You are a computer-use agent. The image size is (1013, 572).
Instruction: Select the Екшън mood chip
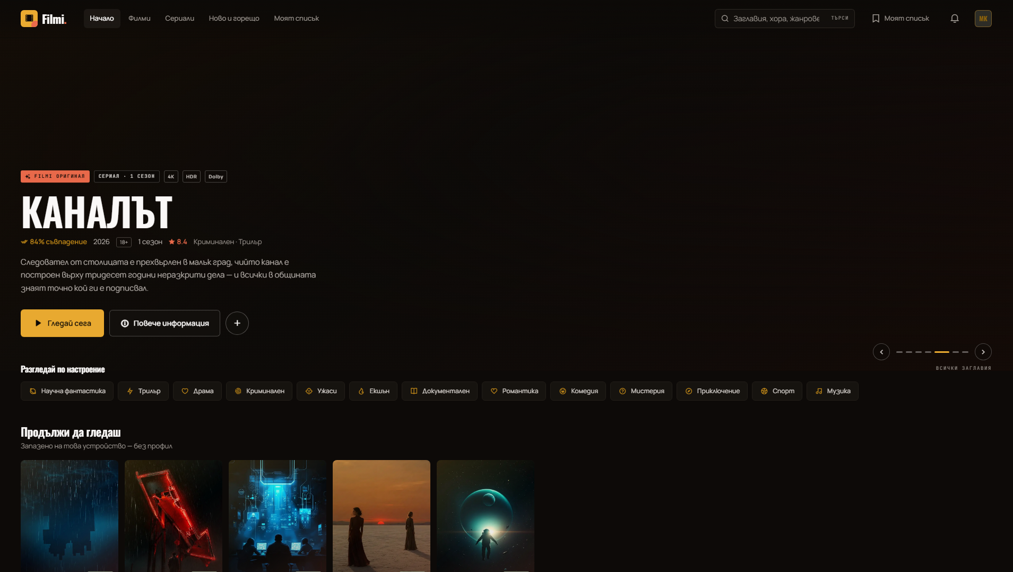pos(373,391)
